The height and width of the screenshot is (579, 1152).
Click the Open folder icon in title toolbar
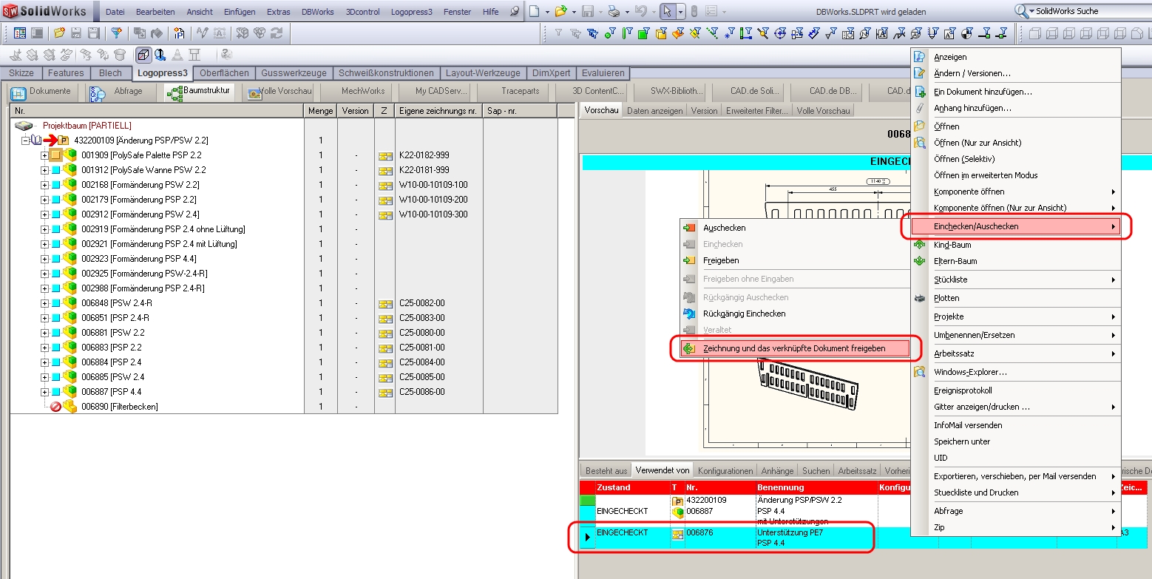pyautogui.click(x=560, y=11)
